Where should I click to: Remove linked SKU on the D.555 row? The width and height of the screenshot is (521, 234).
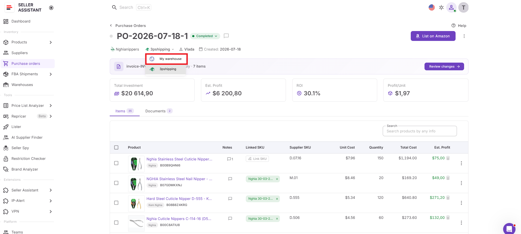(x=277, y=199)
